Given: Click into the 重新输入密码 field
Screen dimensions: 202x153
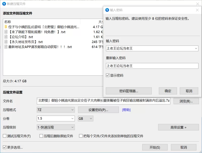Looking at the screenshot, I should pyautogui.click(x=152, y=66).
